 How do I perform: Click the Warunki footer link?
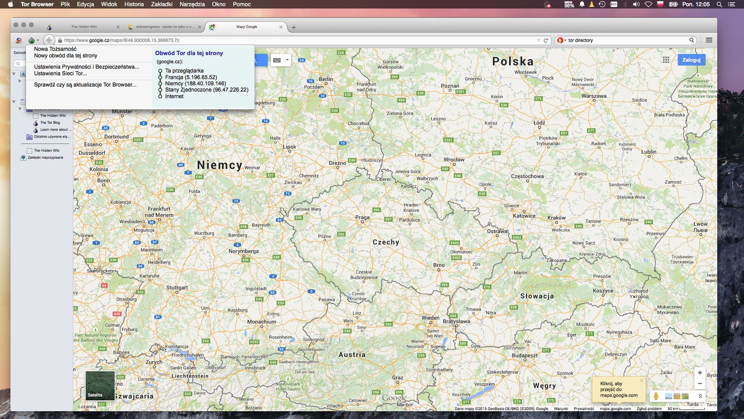point(561,409)
